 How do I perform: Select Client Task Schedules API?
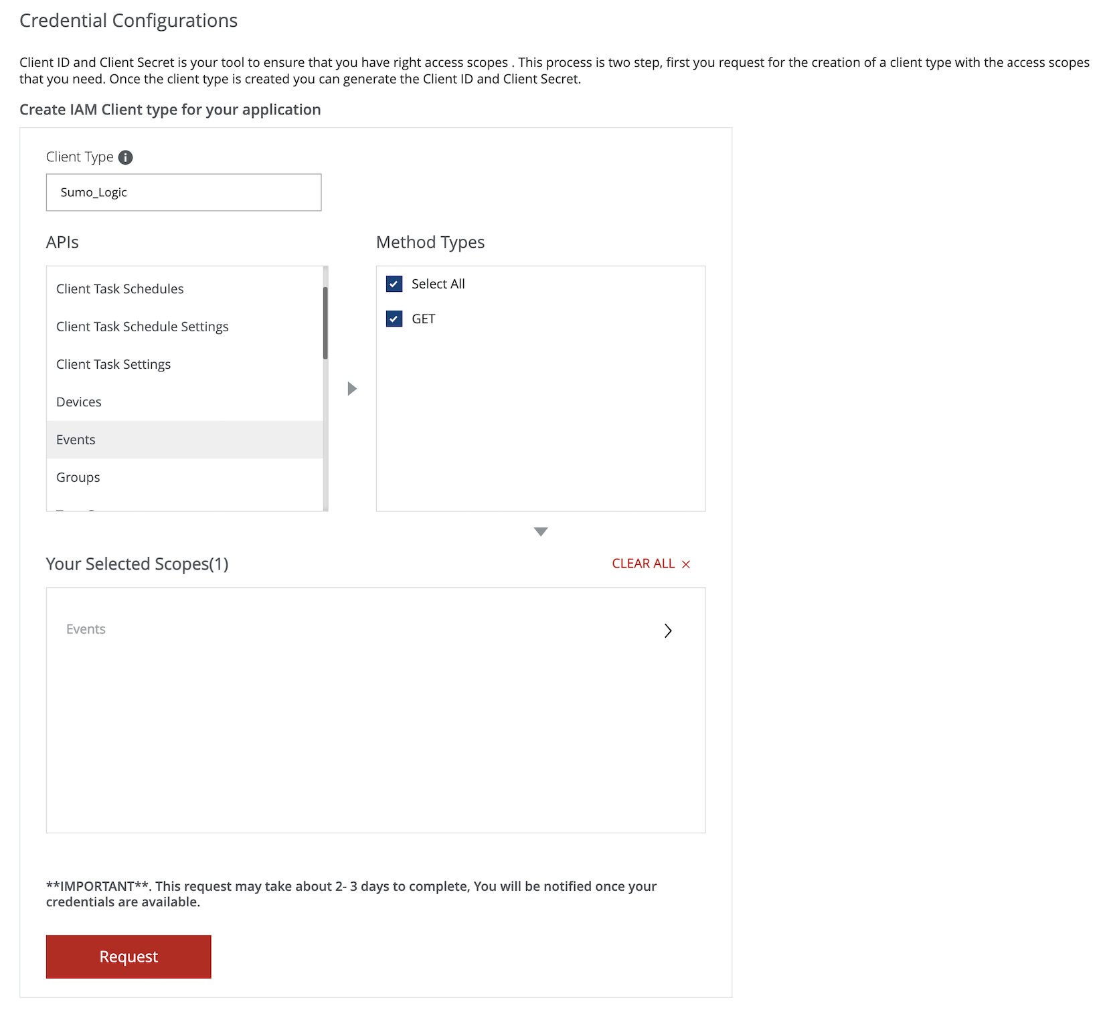click(x=120, y=288)
